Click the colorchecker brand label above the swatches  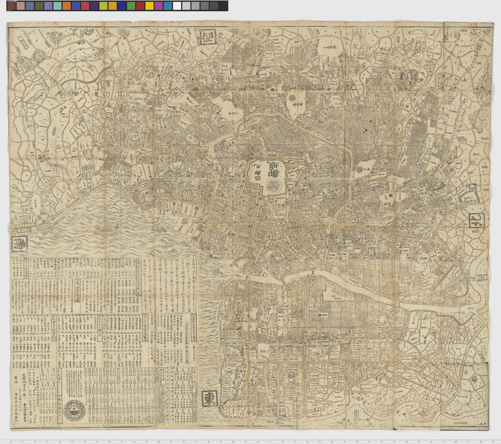point(13,1)
